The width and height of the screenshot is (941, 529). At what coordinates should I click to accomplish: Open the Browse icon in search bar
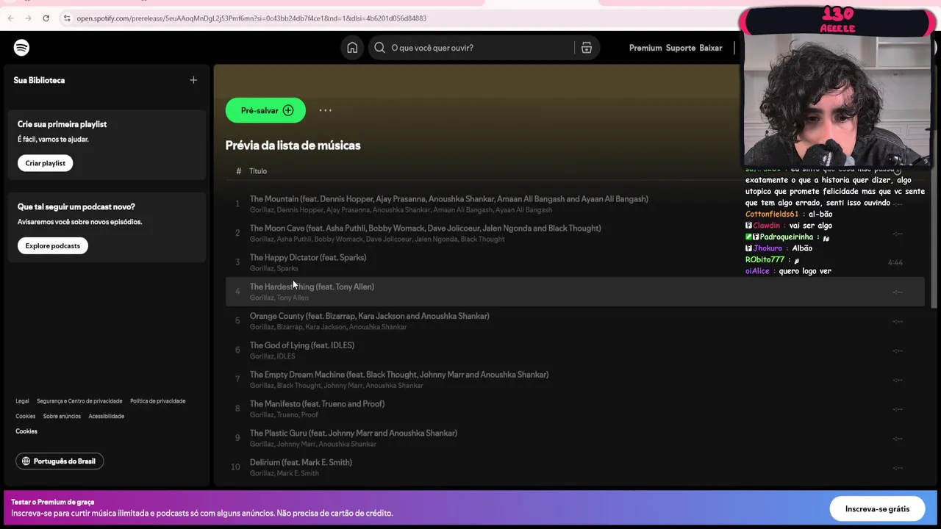tap(586, 48)
